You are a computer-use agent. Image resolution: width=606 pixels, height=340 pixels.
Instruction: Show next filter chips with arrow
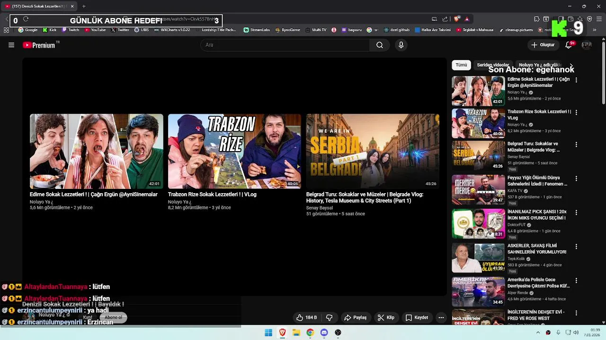click(x=571, y=65)
